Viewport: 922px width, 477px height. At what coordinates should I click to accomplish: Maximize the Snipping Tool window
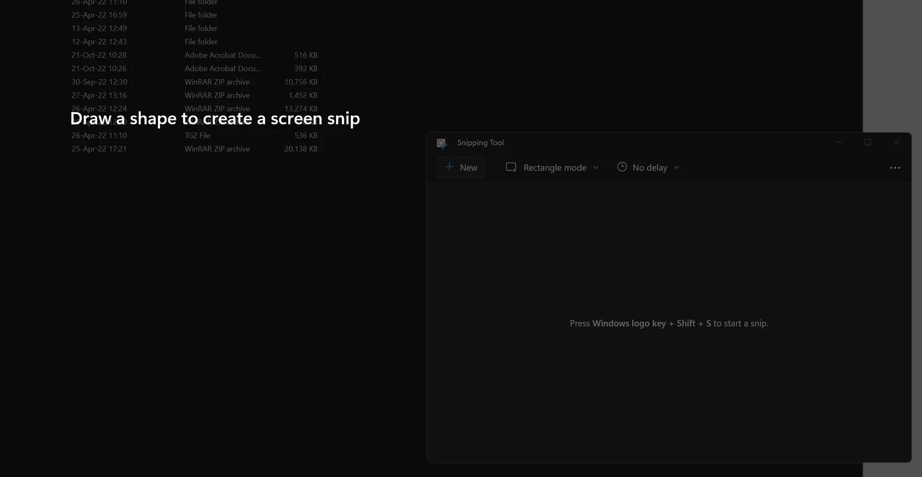coord(868,143)
